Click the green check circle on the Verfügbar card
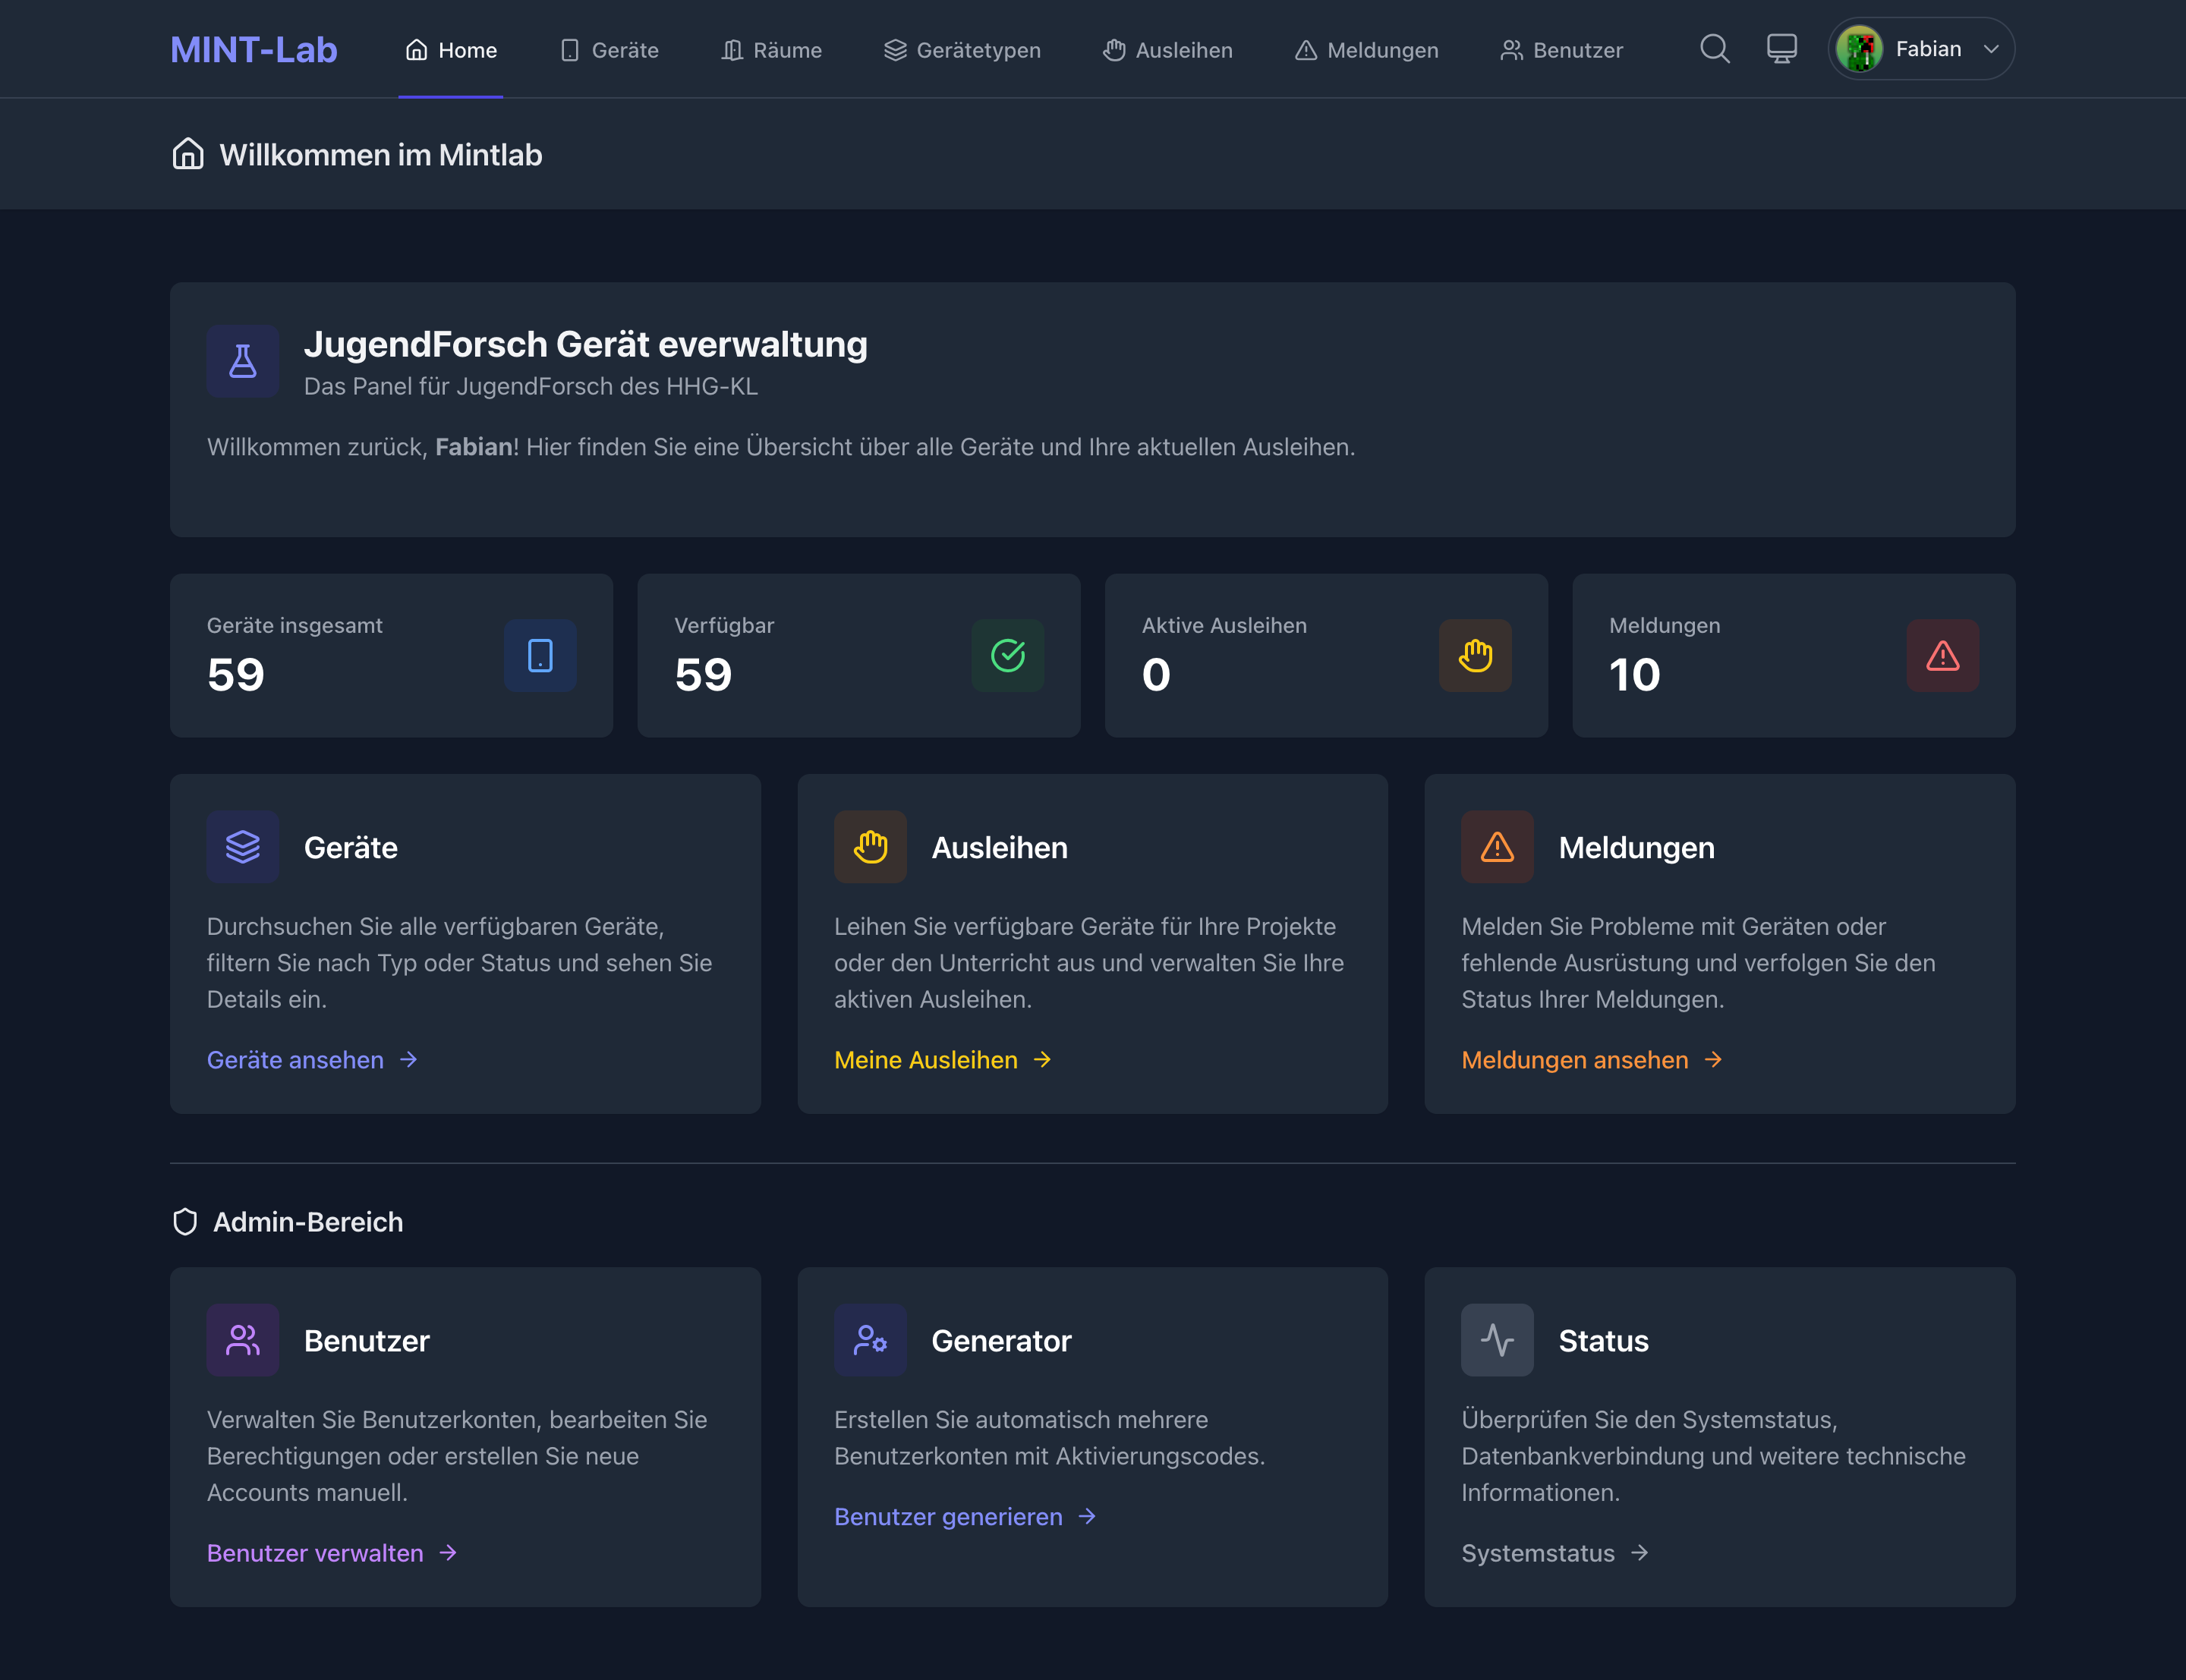Image resolution: width=2186 pixels, height=1680 pixels. [1007, 655]
